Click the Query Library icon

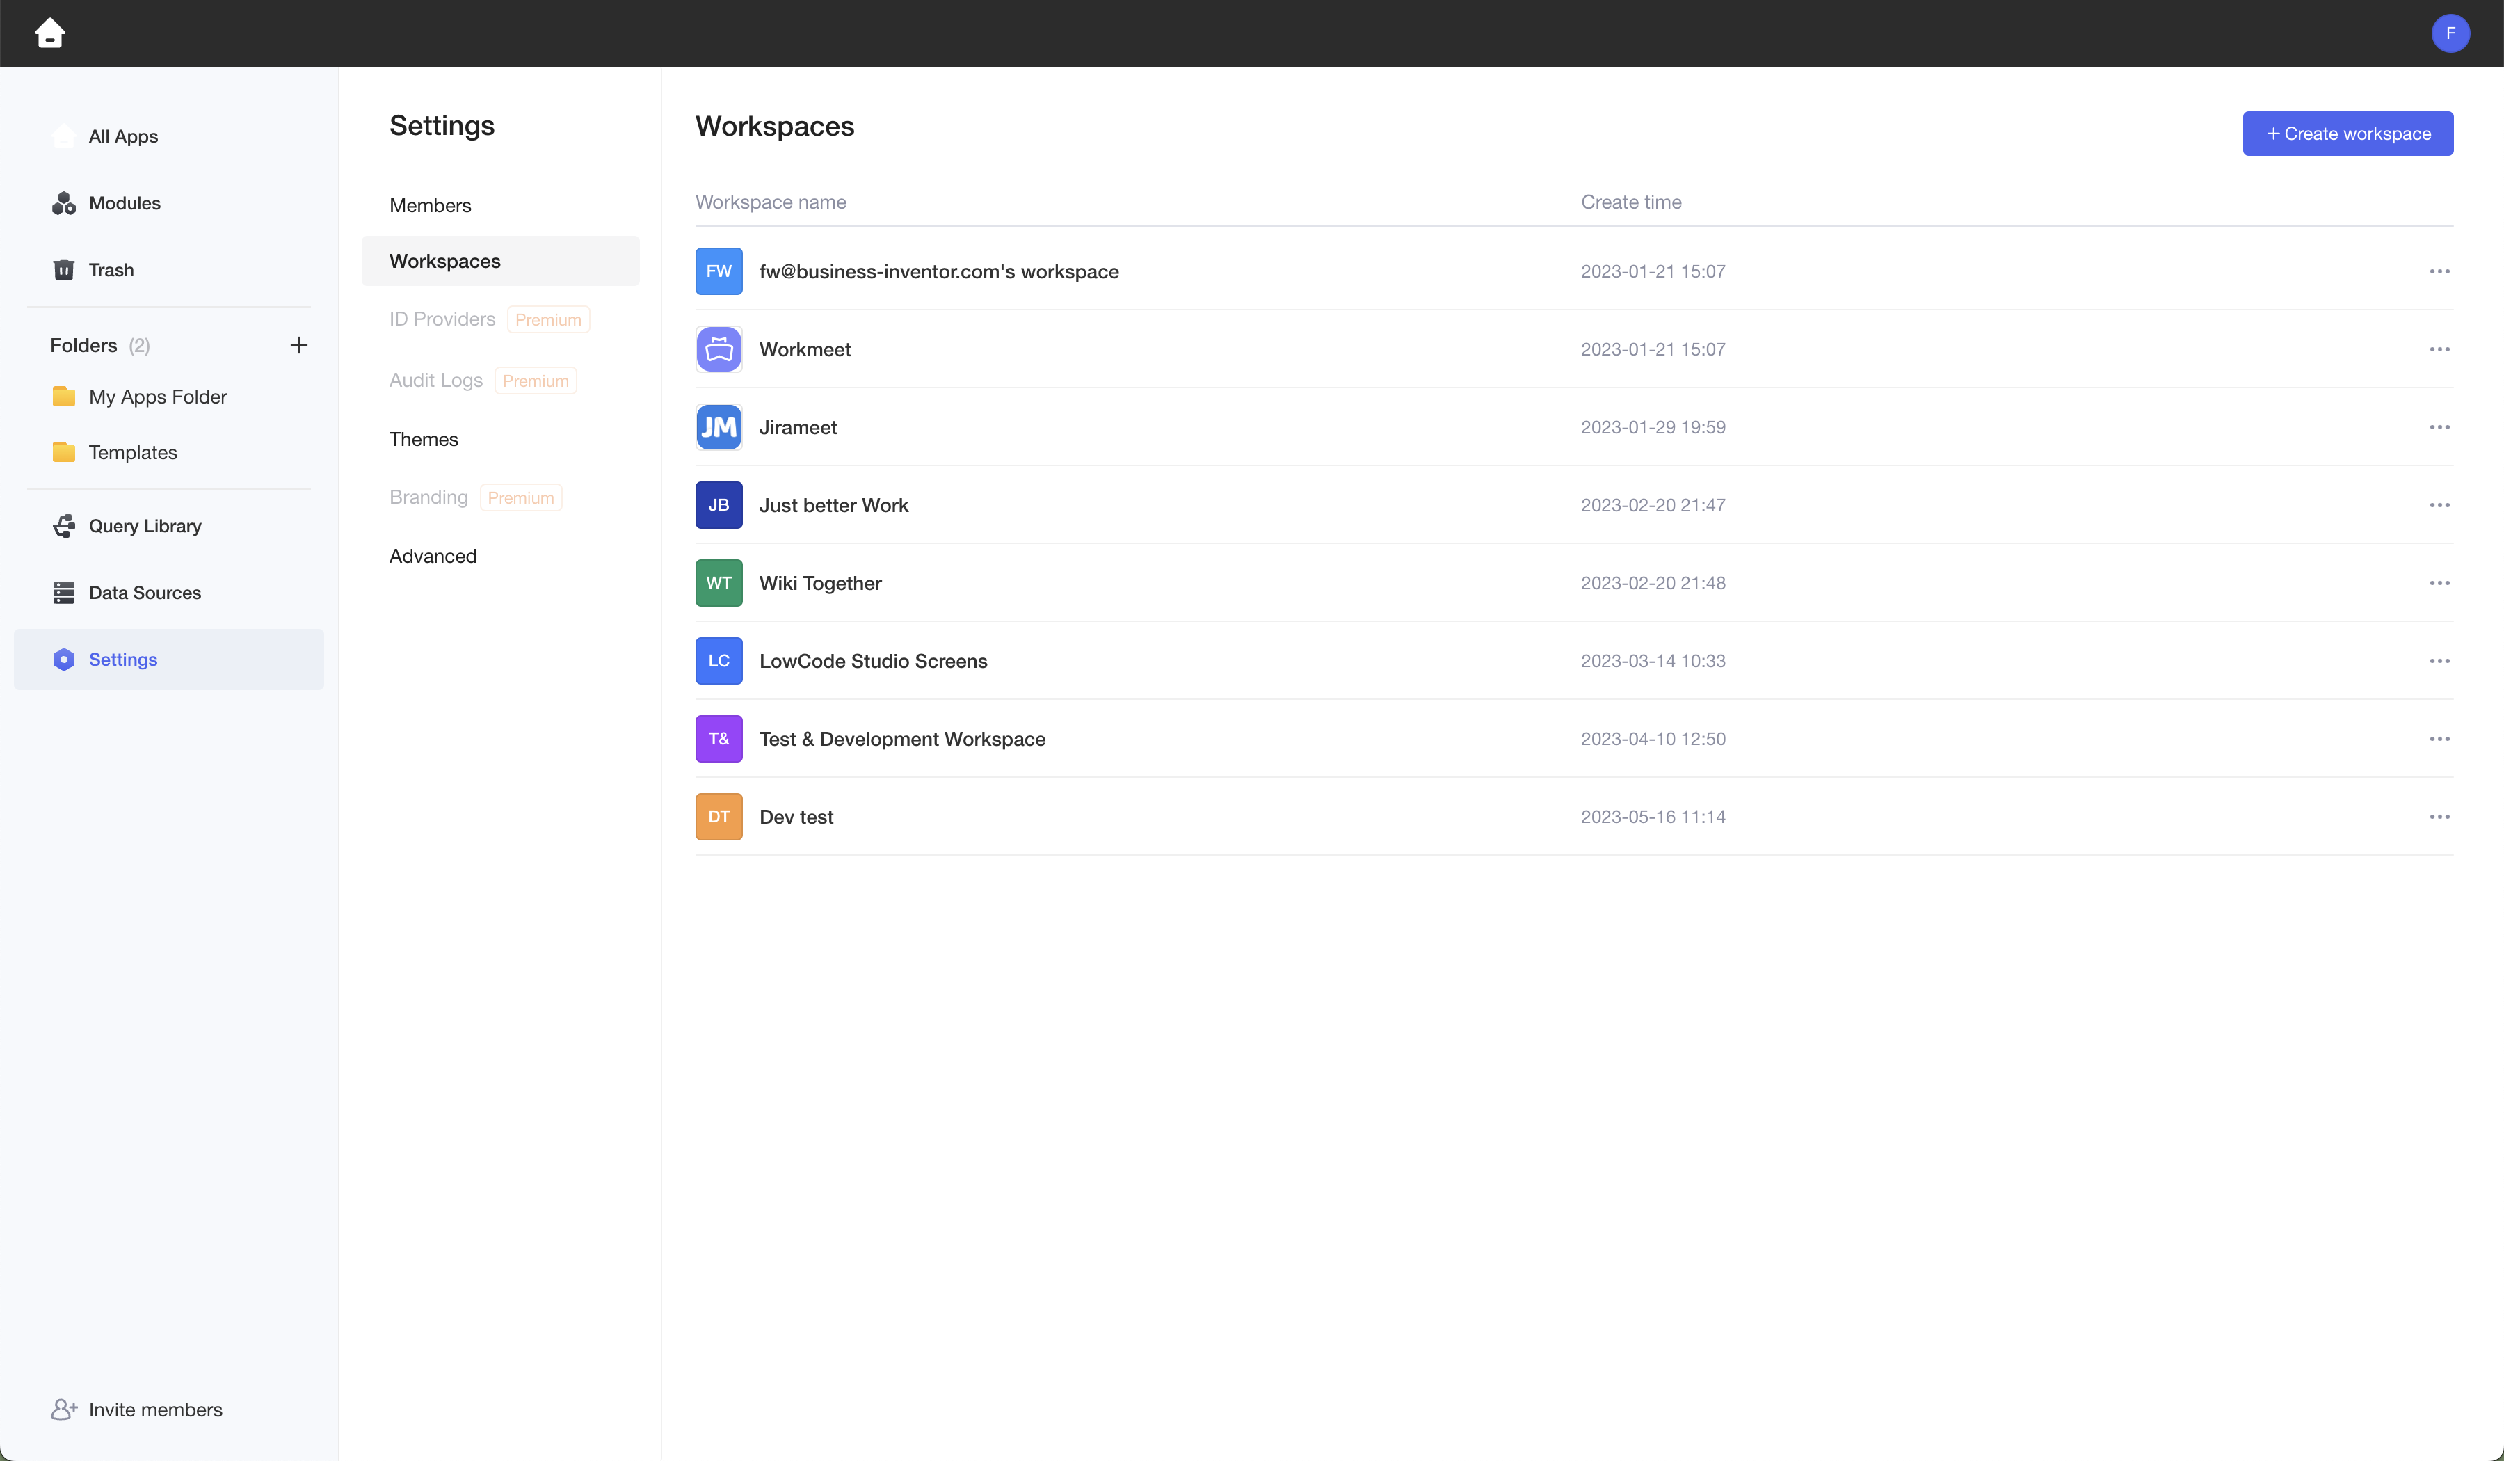click(63, 526)
